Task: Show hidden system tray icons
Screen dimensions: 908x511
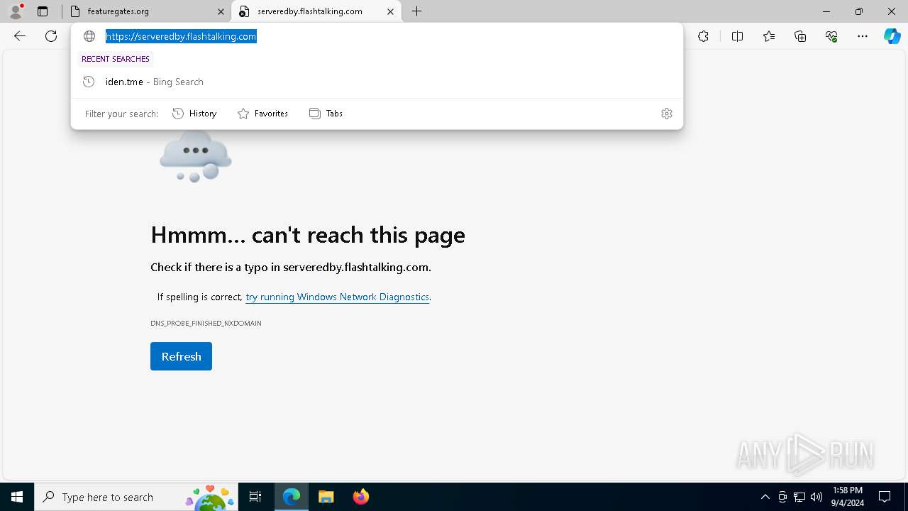Action: coord(765,497)
